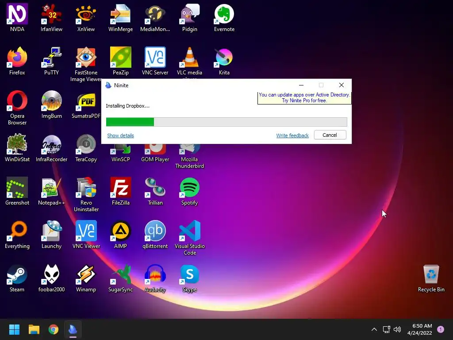Select the Trillian desktop icon
This screenshot has height=340, width=453.
(155, 191)
